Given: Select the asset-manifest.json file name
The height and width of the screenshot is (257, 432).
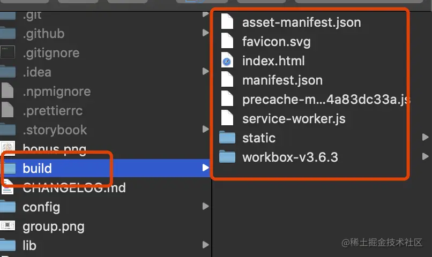Looking at the screenshot, I should 301,22.
